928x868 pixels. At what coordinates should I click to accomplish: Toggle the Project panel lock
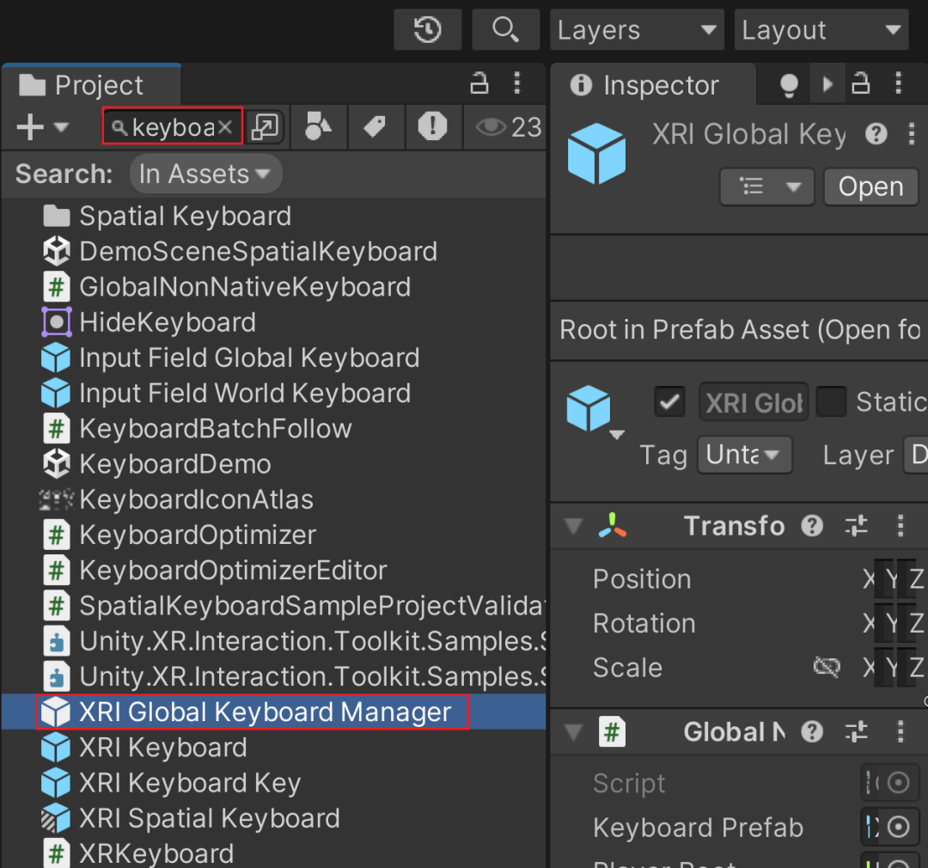pos(479,83)
